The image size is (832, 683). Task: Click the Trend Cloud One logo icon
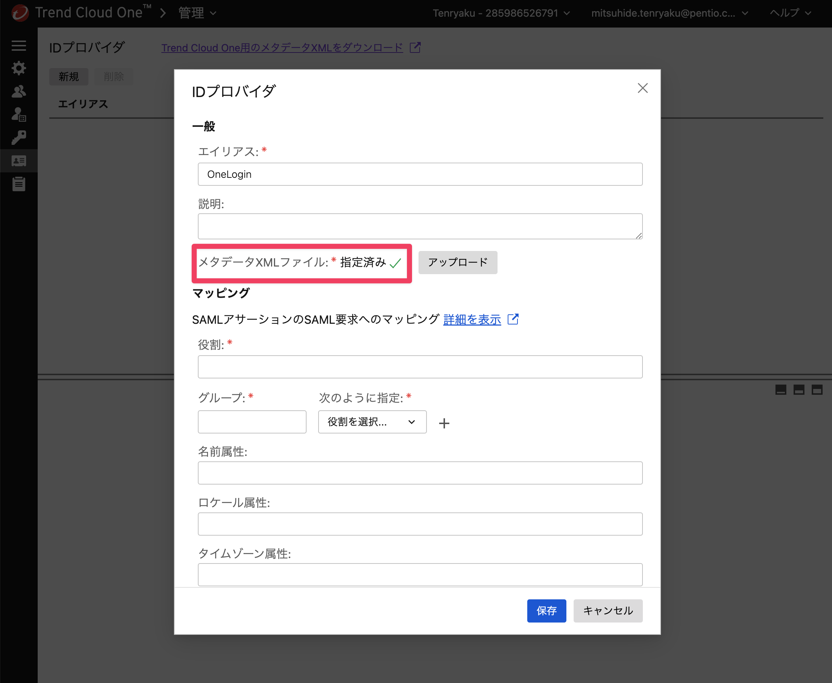20,13
